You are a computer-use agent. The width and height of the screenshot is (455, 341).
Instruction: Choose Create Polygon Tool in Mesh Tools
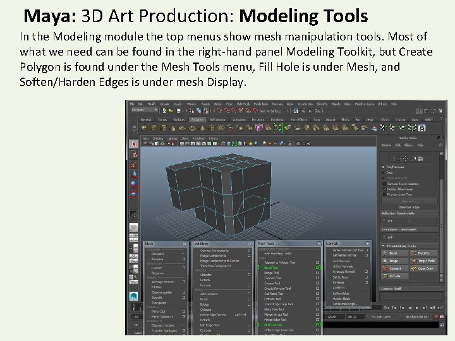[x=277, y=289]
